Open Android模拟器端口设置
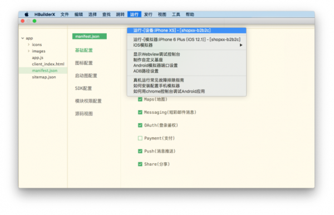 click(x=186, y=66)
